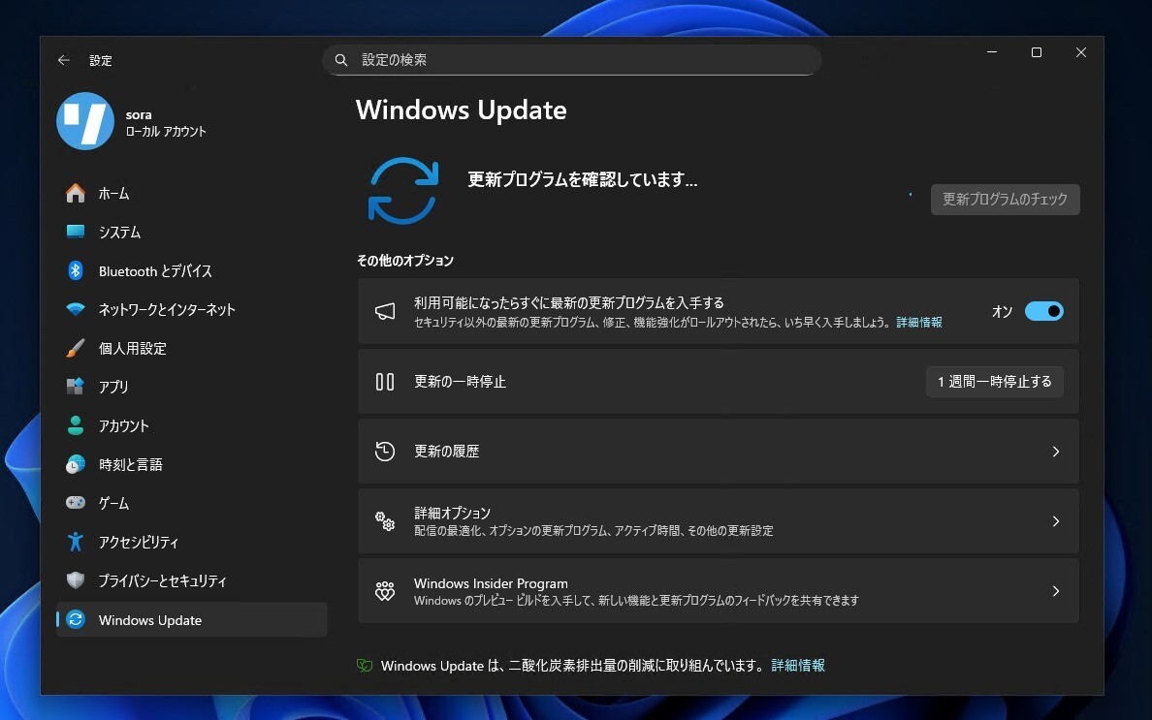
Task: Click the ゲーム controller icon
Action: pos(75,503)
